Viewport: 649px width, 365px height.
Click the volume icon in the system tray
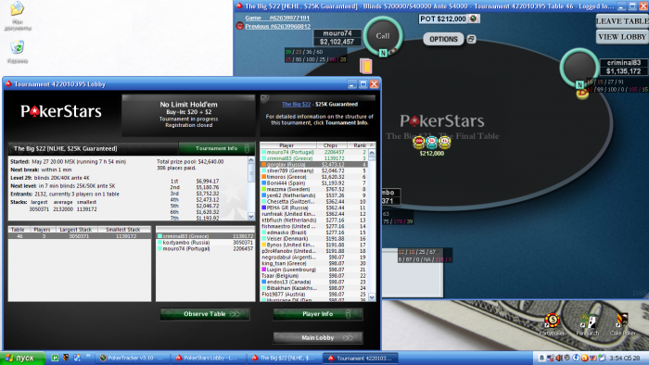click(559, 358)
